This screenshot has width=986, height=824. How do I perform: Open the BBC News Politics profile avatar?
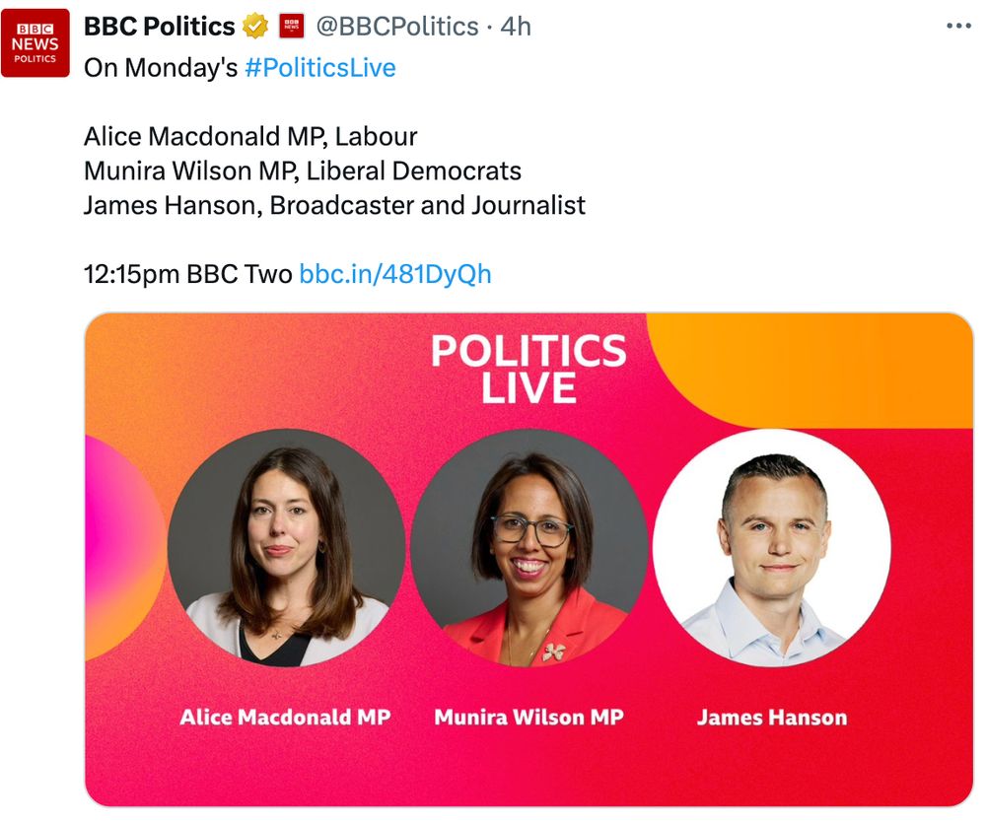[35, 42]
